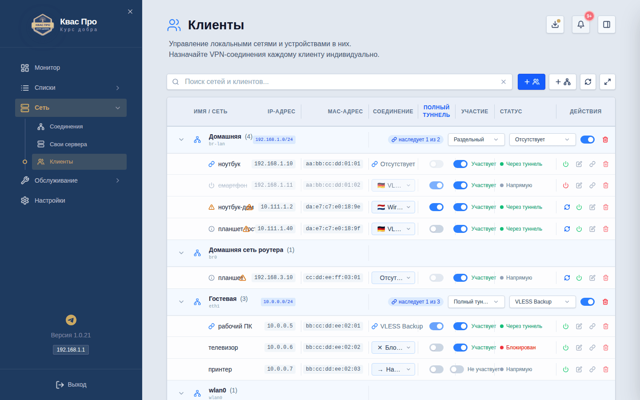Image resolution: width=640 pixels, height=400 pixels.
Task: Disable the Гостевая network switch
Action: (x=588, y=302)
